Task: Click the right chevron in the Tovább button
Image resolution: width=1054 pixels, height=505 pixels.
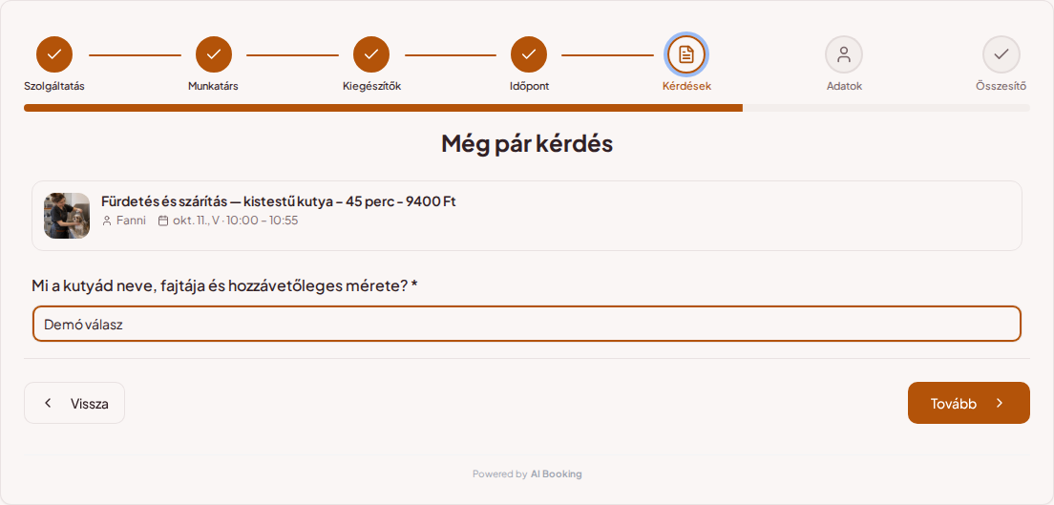Action: 1000,403
